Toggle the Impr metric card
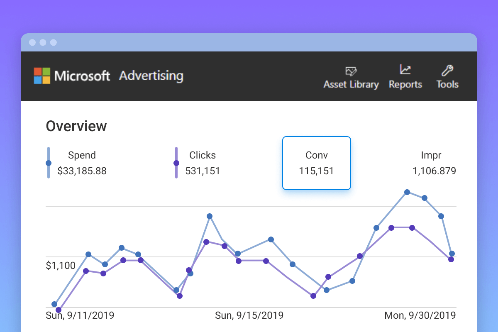 (x=431, y=163)
